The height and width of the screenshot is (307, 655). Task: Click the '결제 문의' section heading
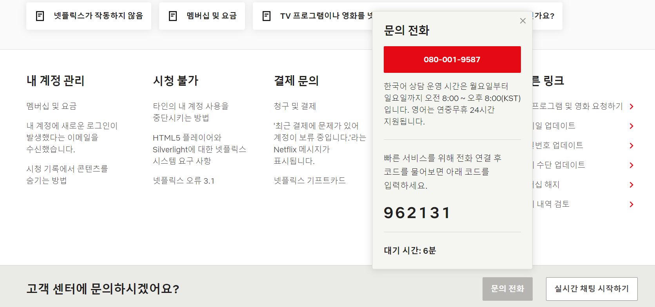296,81
